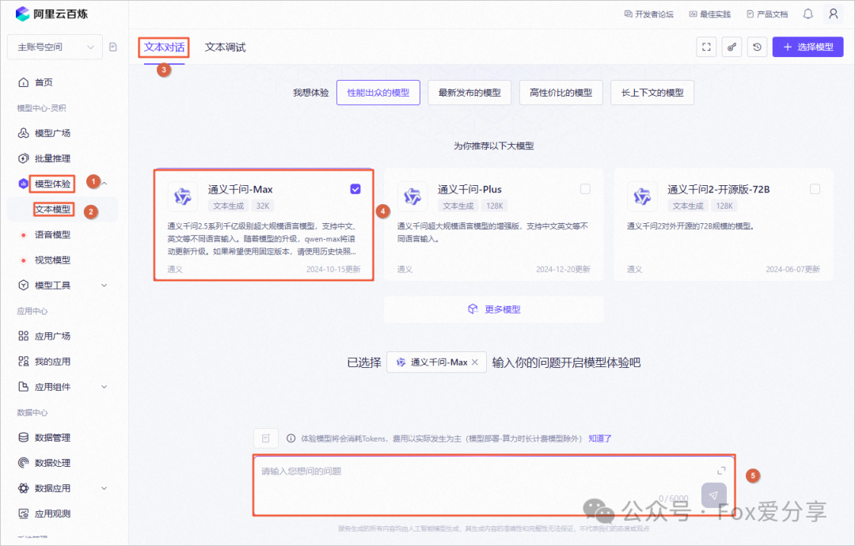The image size is (855, 546).
Task: Click the 通义千问2-开源版-72B model logo
Action: tap(642, 197)
